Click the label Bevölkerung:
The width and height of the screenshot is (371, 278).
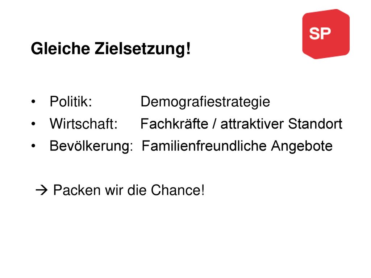click(x=91, y=146)
